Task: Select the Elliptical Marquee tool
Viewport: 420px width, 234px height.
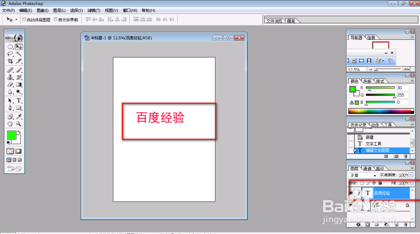Action: (10, 47)
